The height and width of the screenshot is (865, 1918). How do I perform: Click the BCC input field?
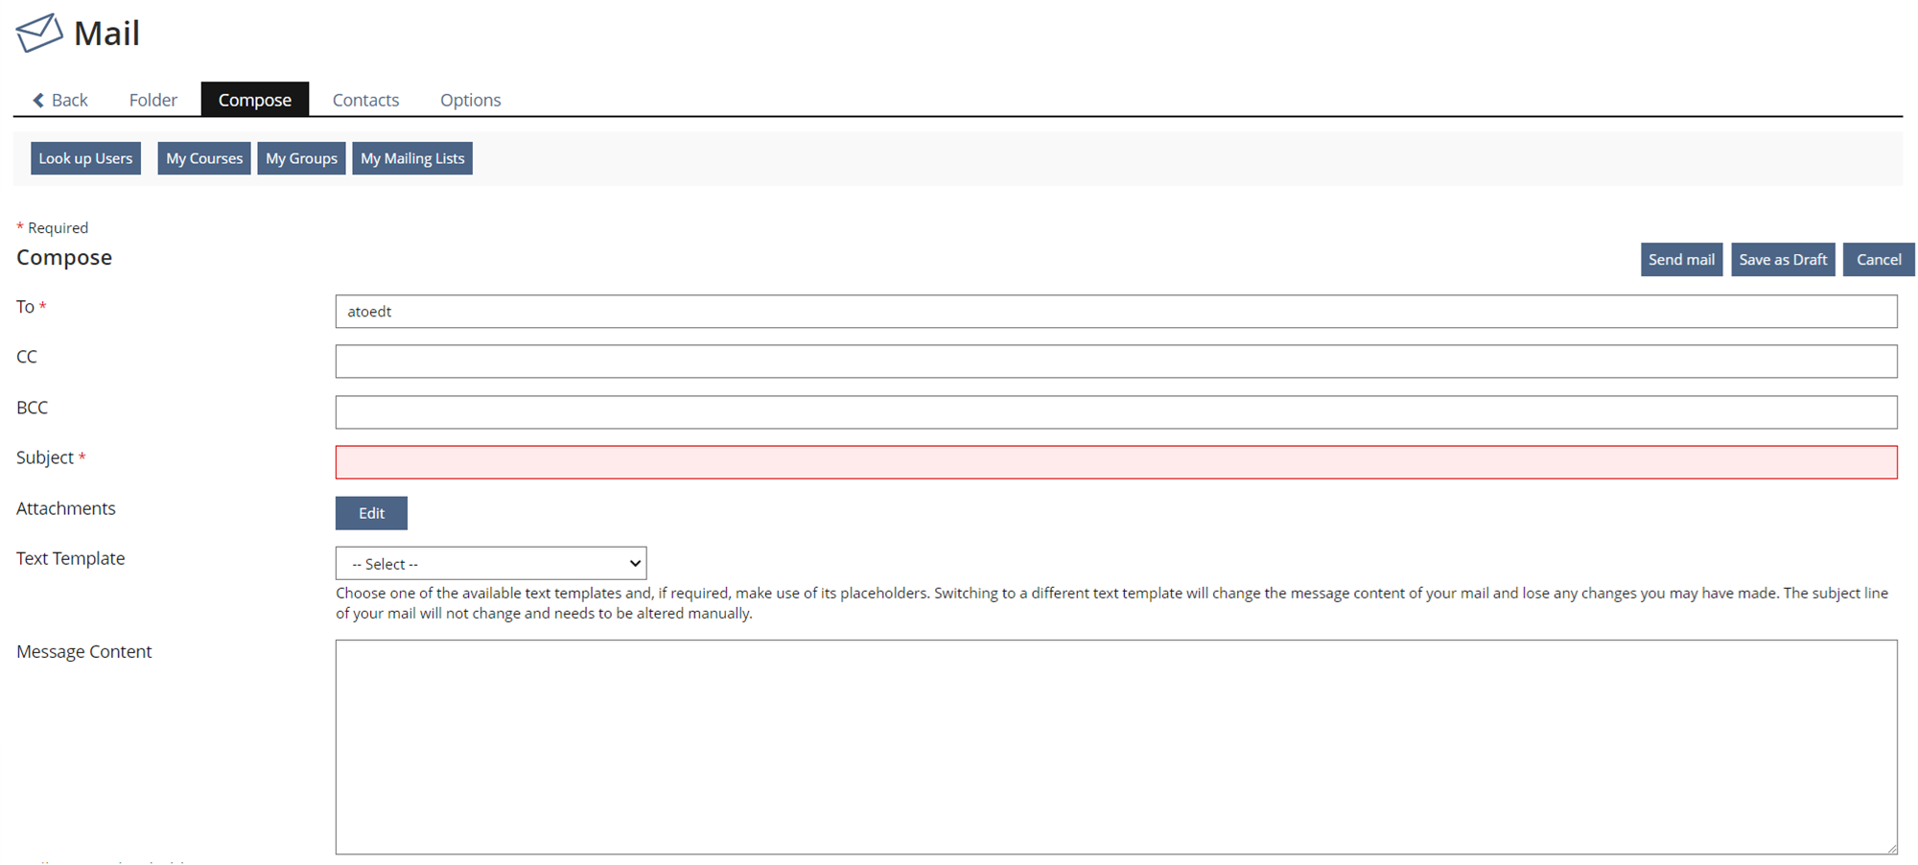pyautogui.click(x=1115, y=412)
